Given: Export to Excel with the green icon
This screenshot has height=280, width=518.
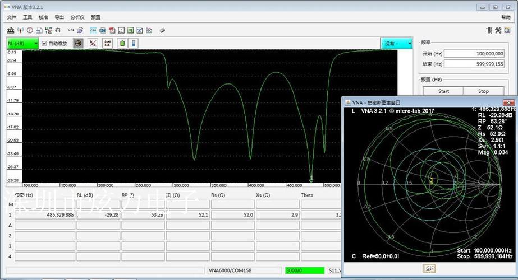Looking at the screenshot, I should pos(131,30).
